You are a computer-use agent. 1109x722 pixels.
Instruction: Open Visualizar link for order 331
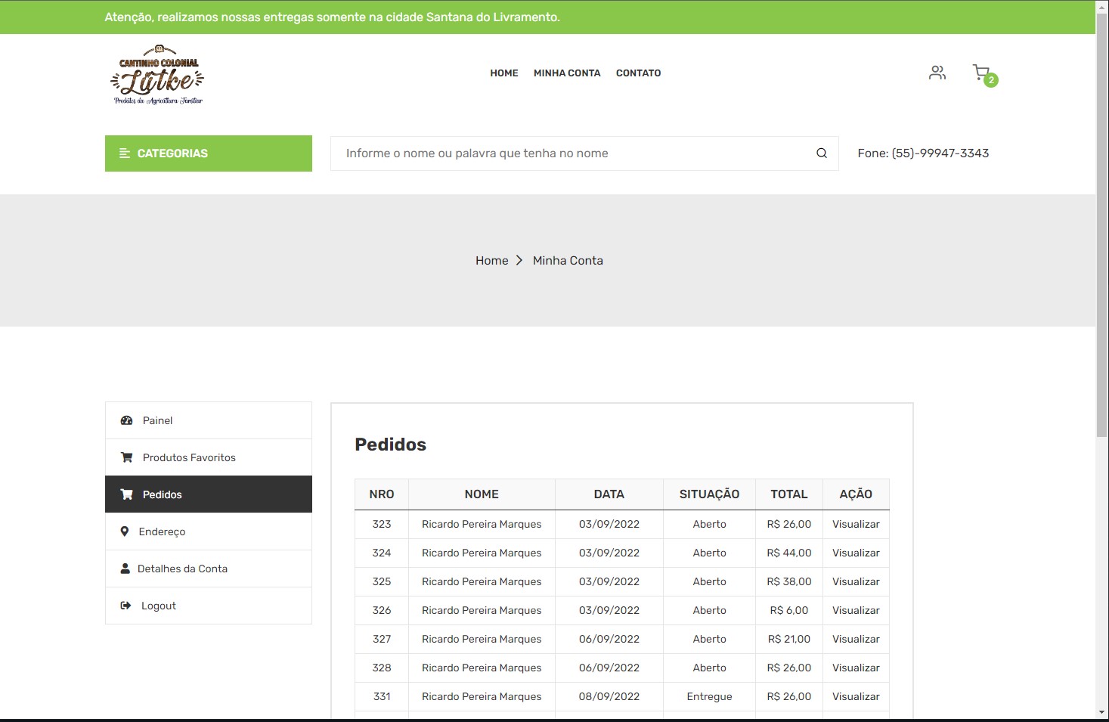coord(856,696)
